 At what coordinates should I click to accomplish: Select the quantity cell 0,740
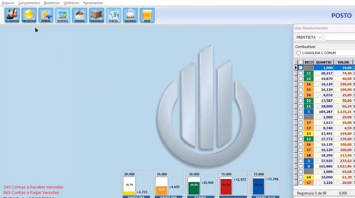point(324,128)
